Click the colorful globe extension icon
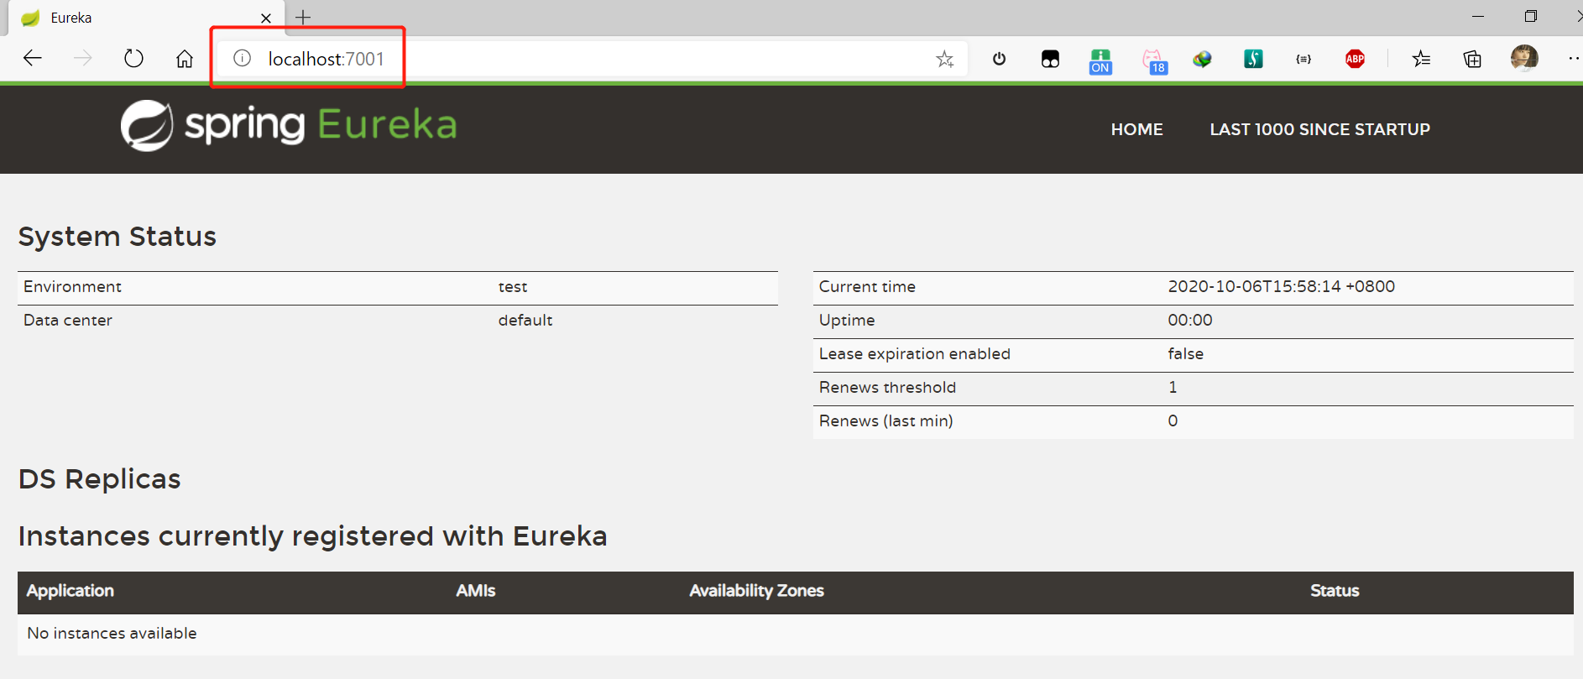This screenshot has height=679, width=1583. point(1203,59)
